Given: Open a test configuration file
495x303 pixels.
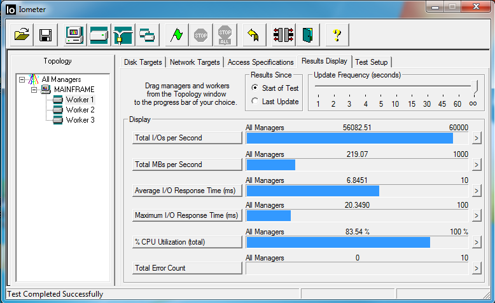Looking at the screenshot, I should [22, 35].
